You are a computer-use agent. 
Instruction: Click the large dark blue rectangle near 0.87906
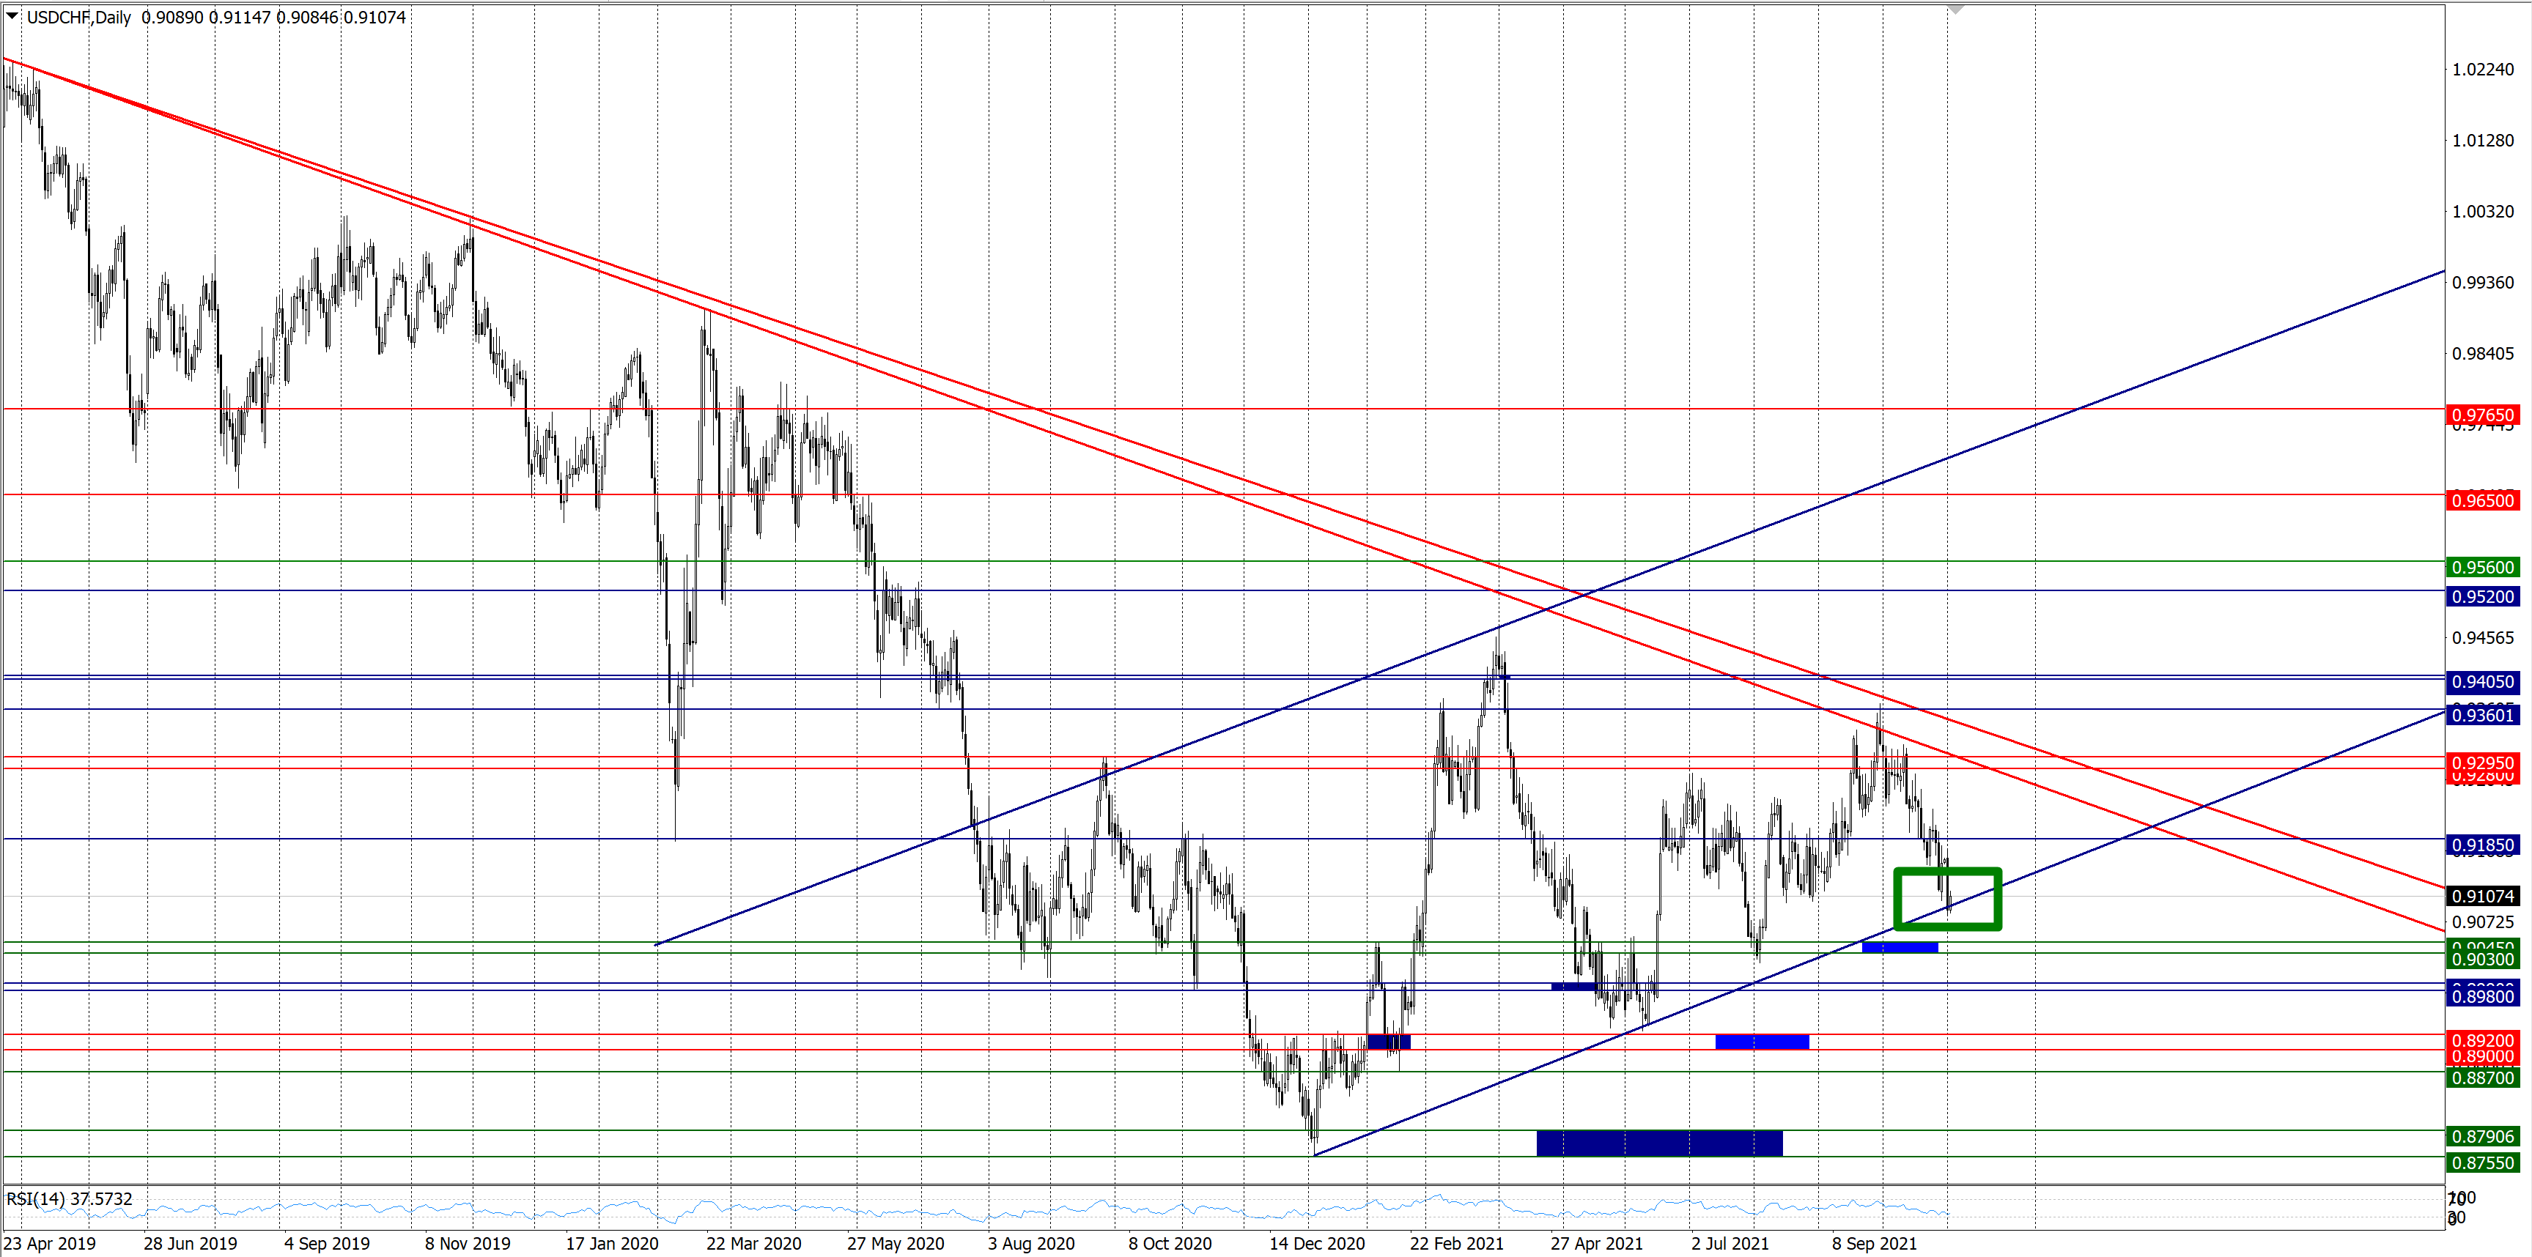pyautogui.click(x=1658, y=1143)
